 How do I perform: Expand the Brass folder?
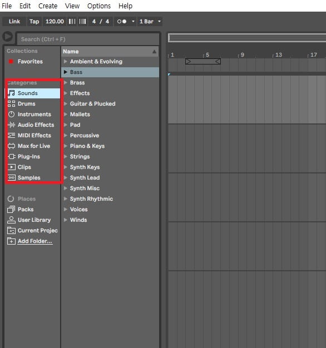point(65,83)
